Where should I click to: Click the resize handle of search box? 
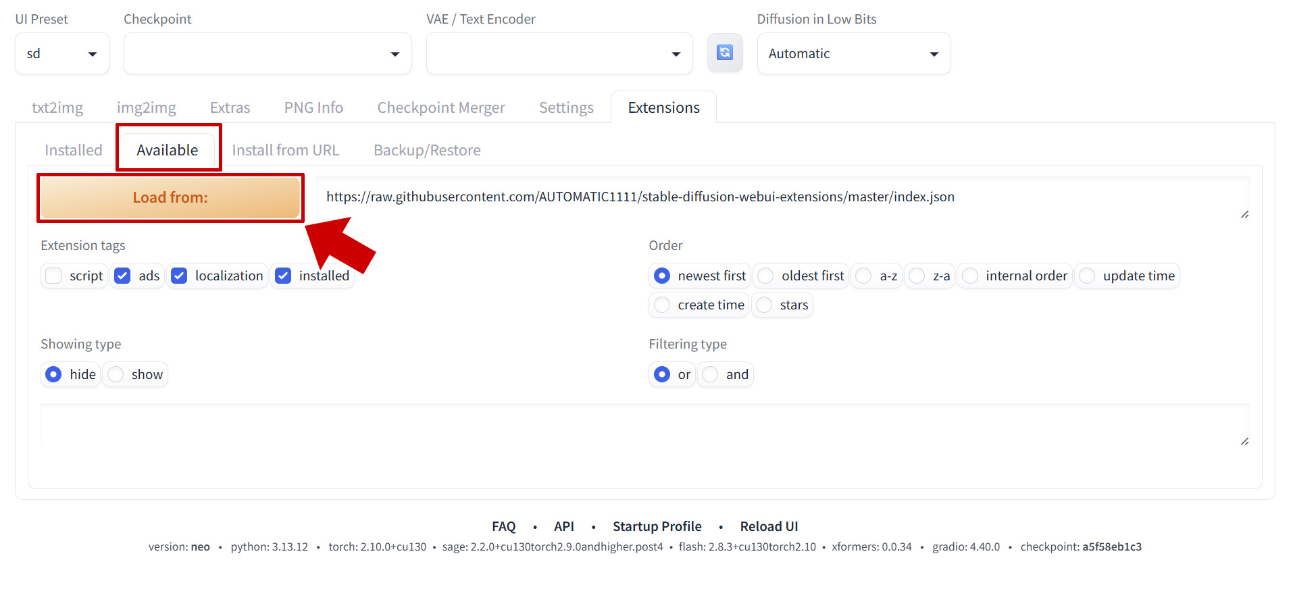pos(1244,441)
